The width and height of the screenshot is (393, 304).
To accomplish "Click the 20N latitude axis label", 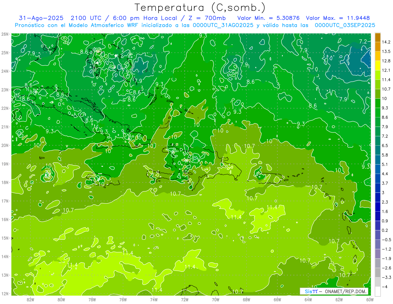I will click(x=5, y=145).
